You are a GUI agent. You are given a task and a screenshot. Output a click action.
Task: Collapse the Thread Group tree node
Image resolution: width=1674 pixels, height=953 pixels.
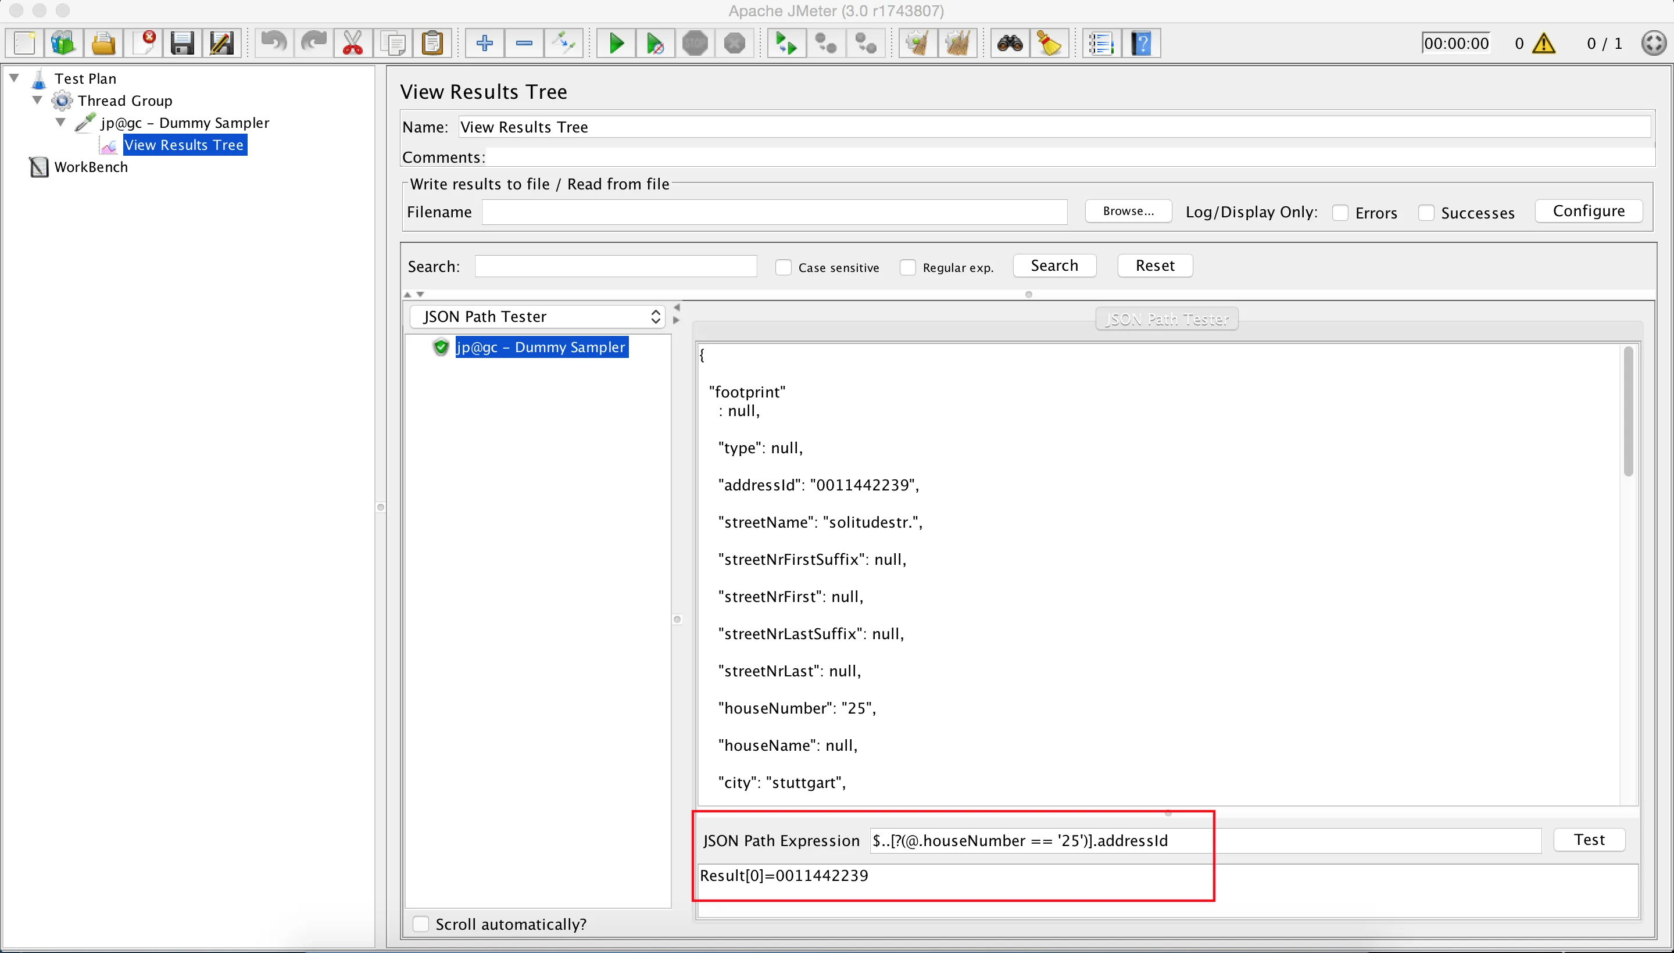click(37, 100)
